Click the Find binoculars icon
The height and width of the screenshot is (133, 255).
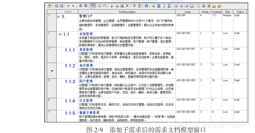(147, 6)
